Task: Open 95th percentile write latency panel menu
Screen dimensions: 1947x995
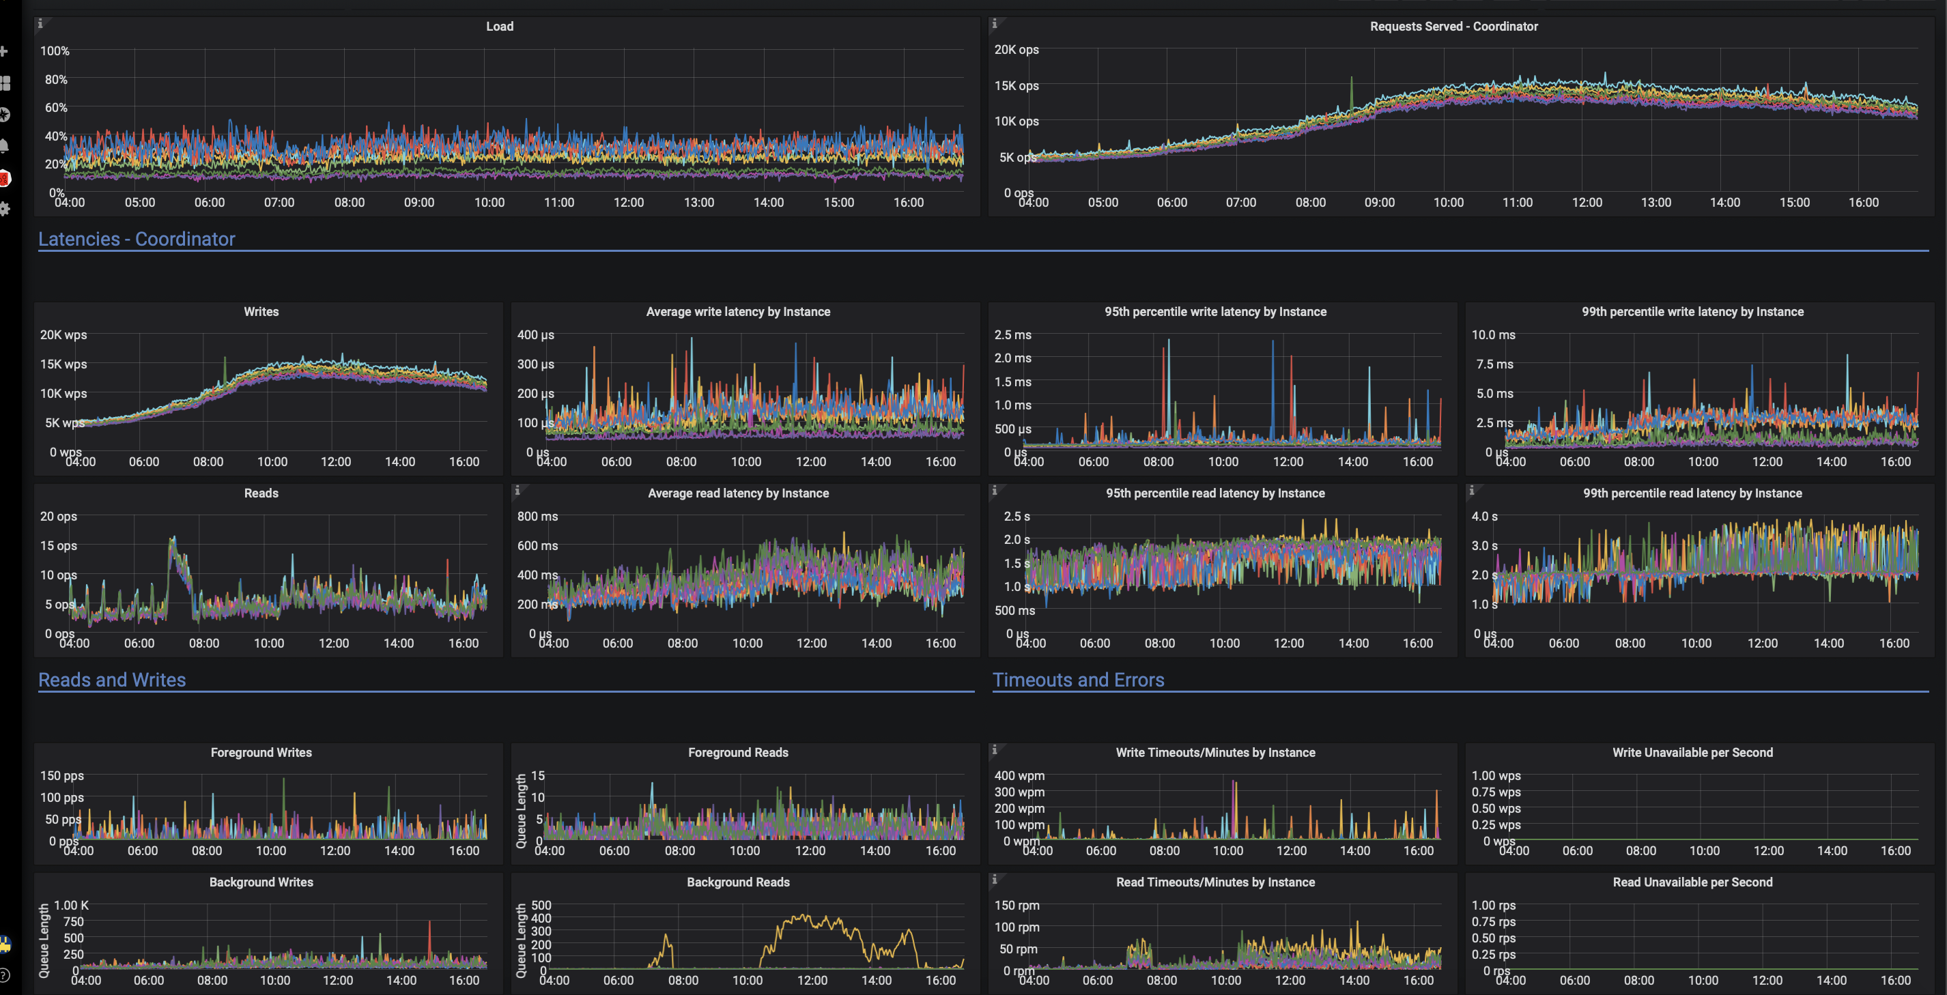Action: (1215, 312)
